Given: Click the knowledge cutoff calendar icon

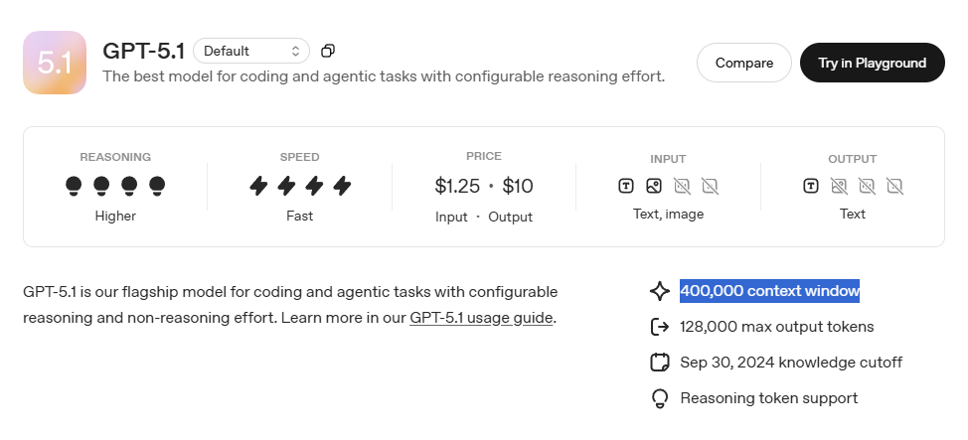Looking at the screenshot, I should (x=659, y=363).
